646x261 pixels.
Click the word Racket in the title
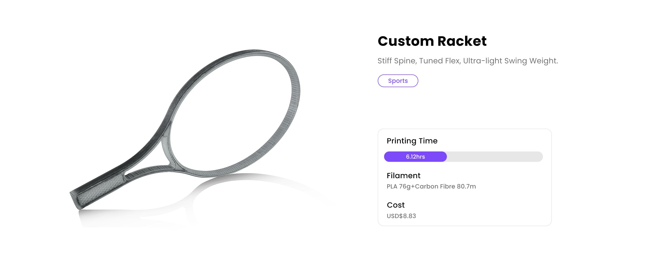(462, 41)
